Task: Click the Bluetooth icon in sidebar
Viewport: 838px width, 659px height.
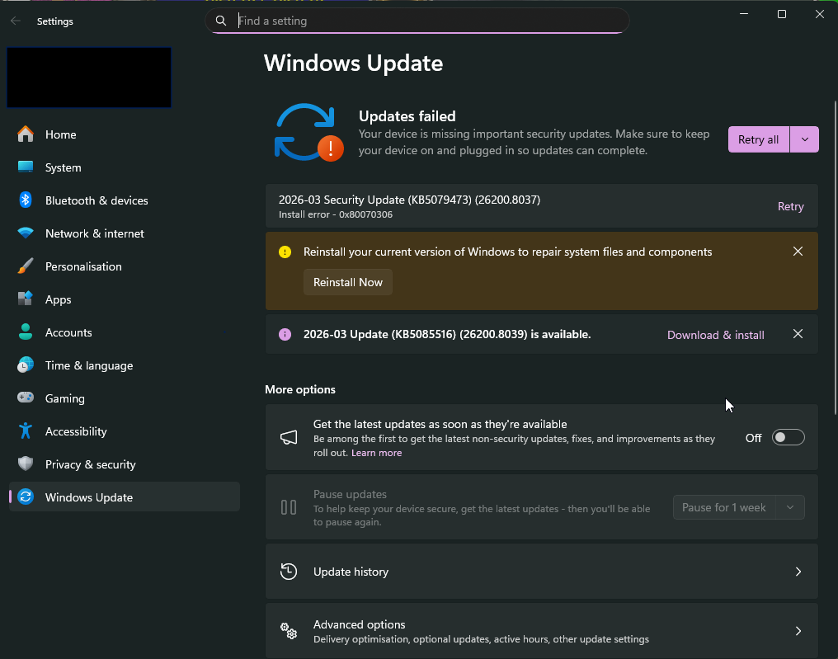Action: point(25,200)
